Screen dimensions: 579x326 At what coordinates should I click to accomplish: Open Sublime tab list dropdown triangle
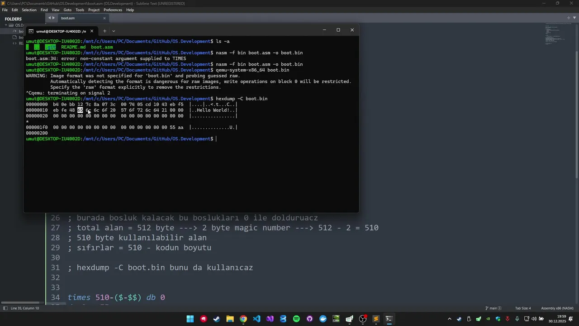[574, 18]
